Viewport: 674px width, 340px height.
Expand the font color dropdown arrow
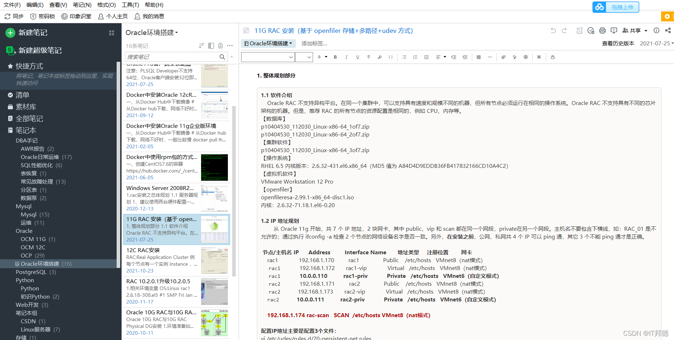click(326, 57)
